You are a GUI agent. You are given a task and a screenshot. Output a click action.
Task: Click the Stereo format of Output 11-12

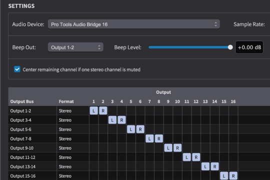pyautogui.click(x=65, y=157)
